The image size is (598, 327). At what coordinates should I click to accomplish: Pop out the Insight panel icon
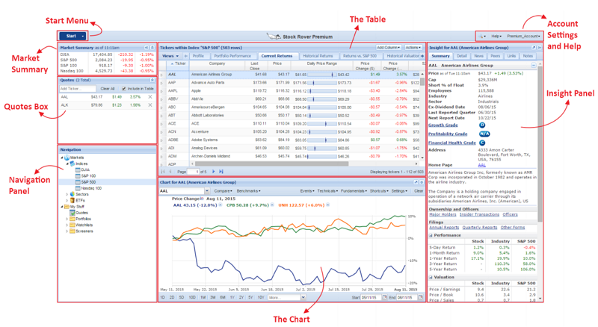534,48
